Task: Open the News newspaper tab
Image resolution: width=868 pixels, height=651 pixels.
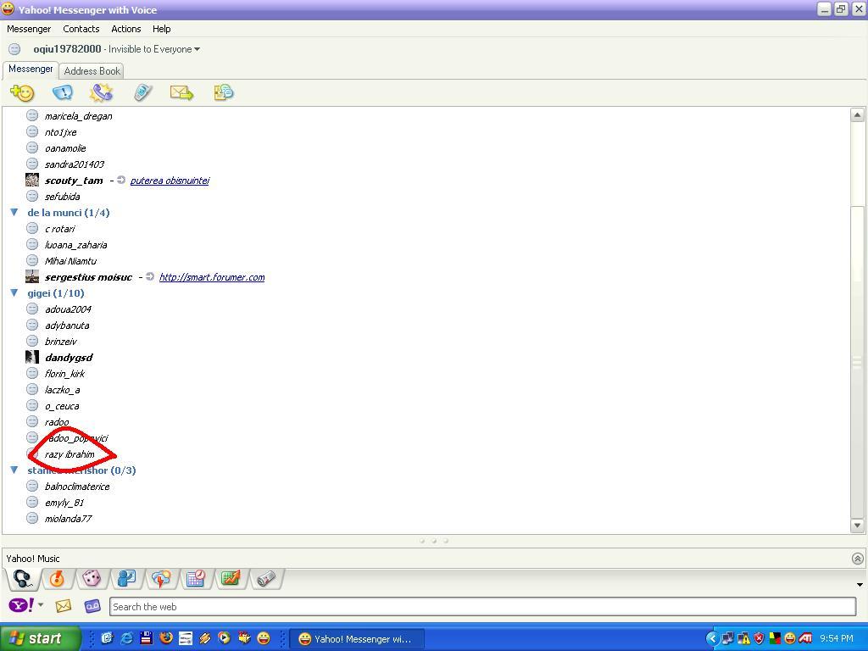Action: [266, 579]
